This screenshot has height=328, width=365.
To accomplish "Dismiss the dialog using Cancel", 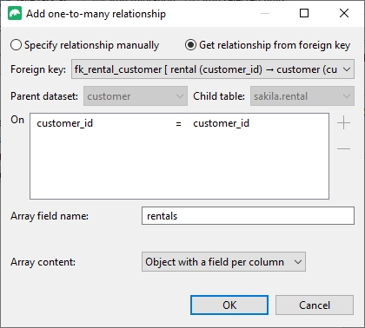I will 315,305.
